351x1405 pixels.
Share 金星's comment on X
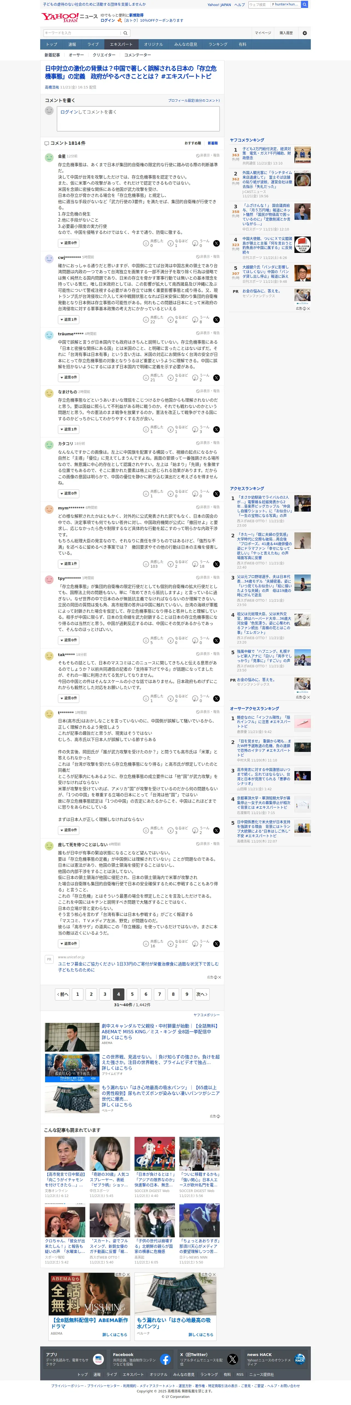[x=217, y=244]
